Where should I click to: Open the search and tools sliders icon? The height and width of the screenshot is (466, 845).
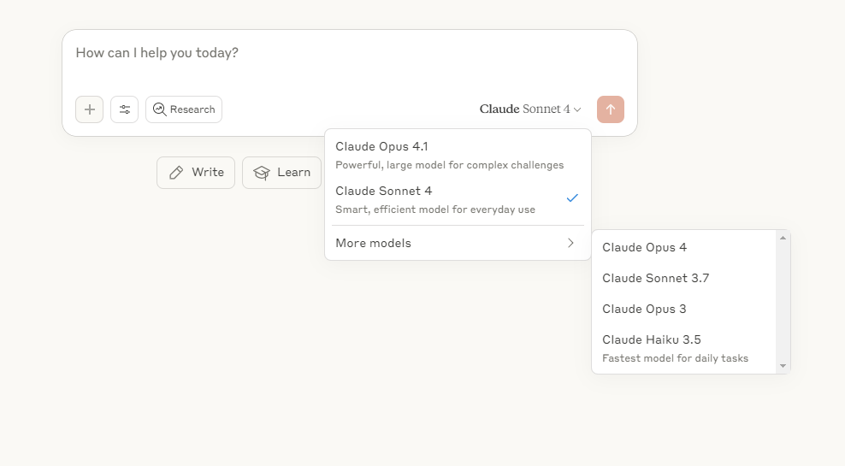coord(125,109)
